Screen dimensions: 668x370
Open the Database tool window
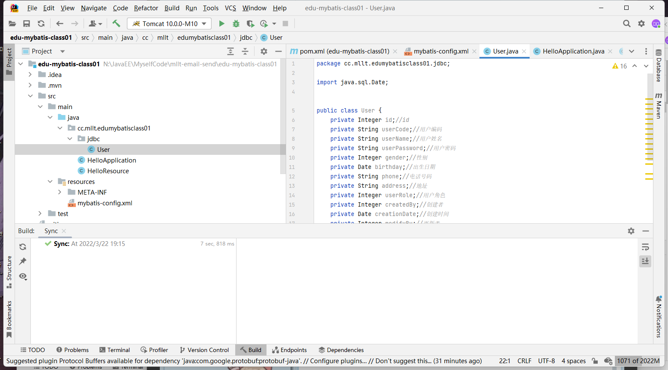659,65
